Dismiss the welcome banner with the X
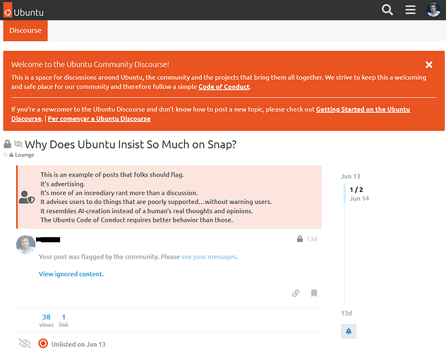 [429, 64]
